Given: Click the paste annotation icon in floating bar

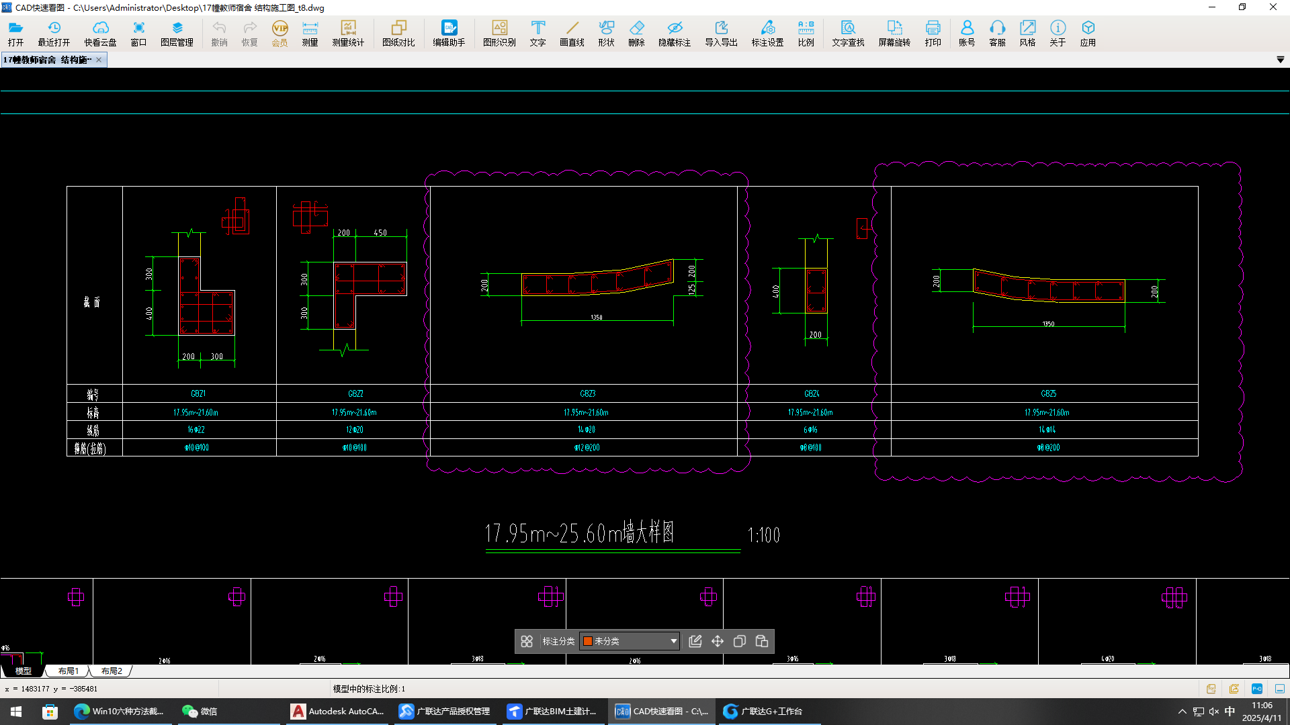Looking at the screenshot, I should [x=762, y=641].
